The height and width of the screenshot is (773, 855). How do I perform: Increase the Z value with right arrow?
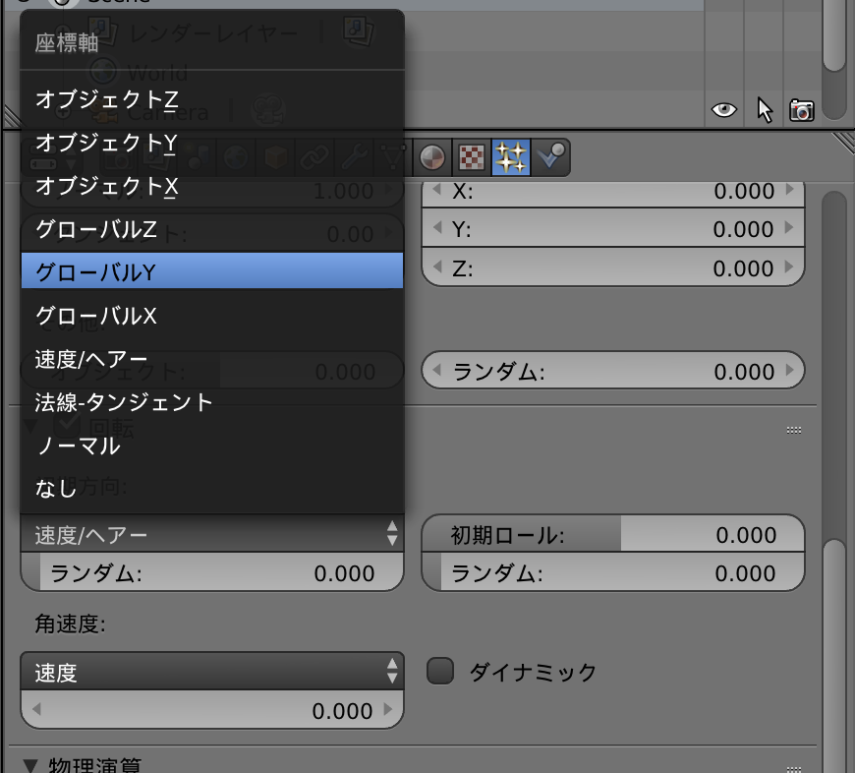pyautogui.click(x=789, y=267)
